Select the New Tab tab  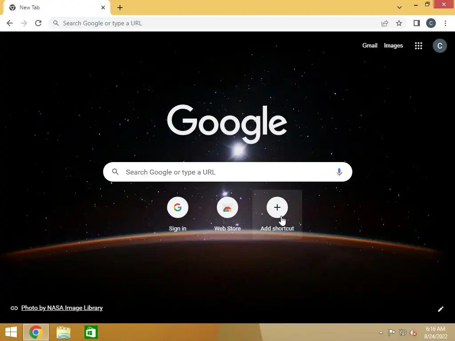click(56, 8)
